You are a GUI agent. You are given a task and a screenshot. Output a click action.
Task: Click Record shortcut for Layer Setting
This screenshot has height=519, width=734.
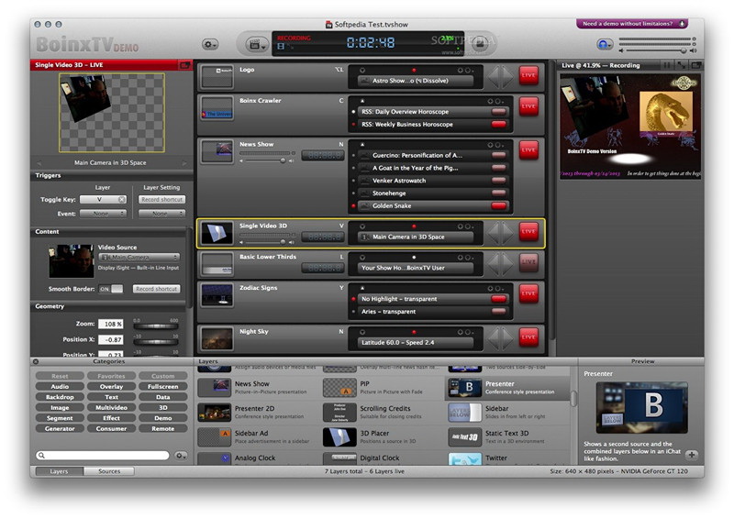(x=162, y=199)
